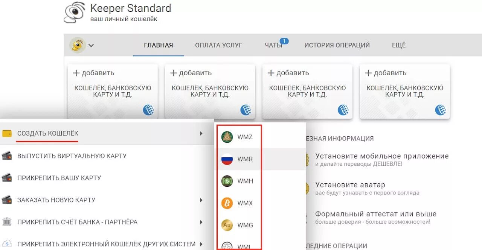
Task: Expand the ПРИКРЕПИТЬ СЧЁТ БАНКА submenu arrow
Action: point(201,222)
